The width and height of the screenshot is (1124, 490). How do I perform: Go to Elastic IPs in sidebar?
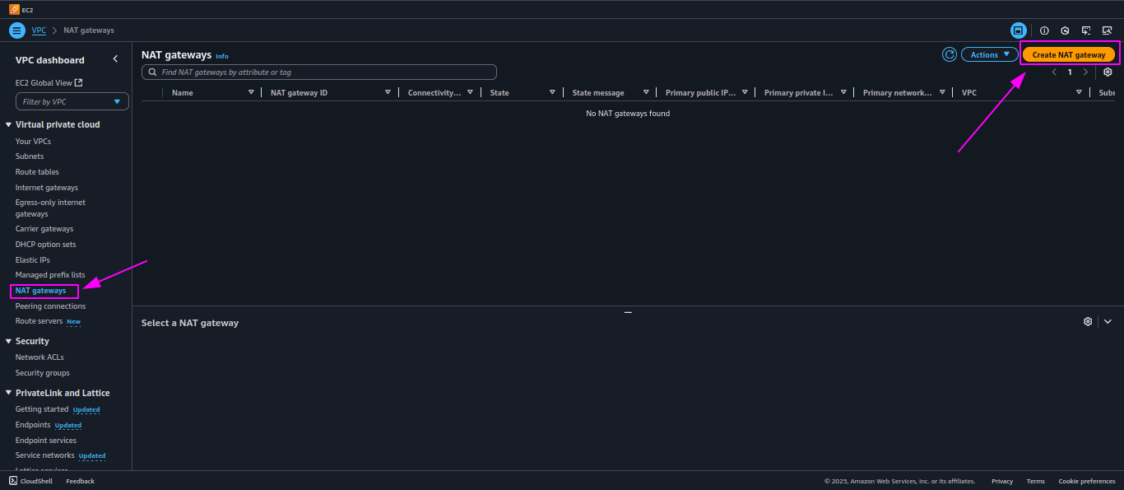click(x=33, y=259)
